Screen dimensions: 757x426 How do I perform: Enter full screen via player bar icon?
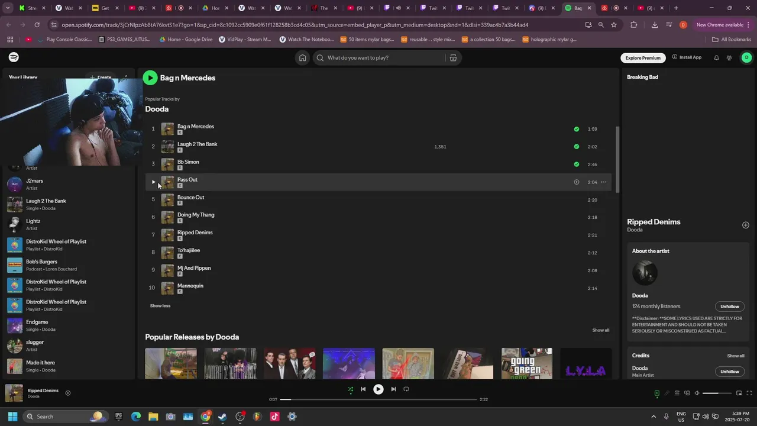pos(749,393)
